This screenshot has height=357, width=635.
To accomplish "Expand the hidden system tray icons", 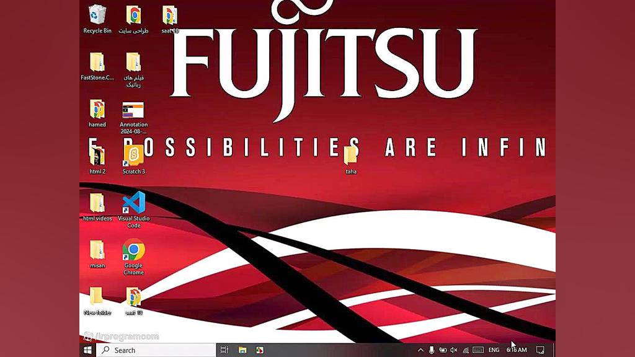I will [420, 350].
